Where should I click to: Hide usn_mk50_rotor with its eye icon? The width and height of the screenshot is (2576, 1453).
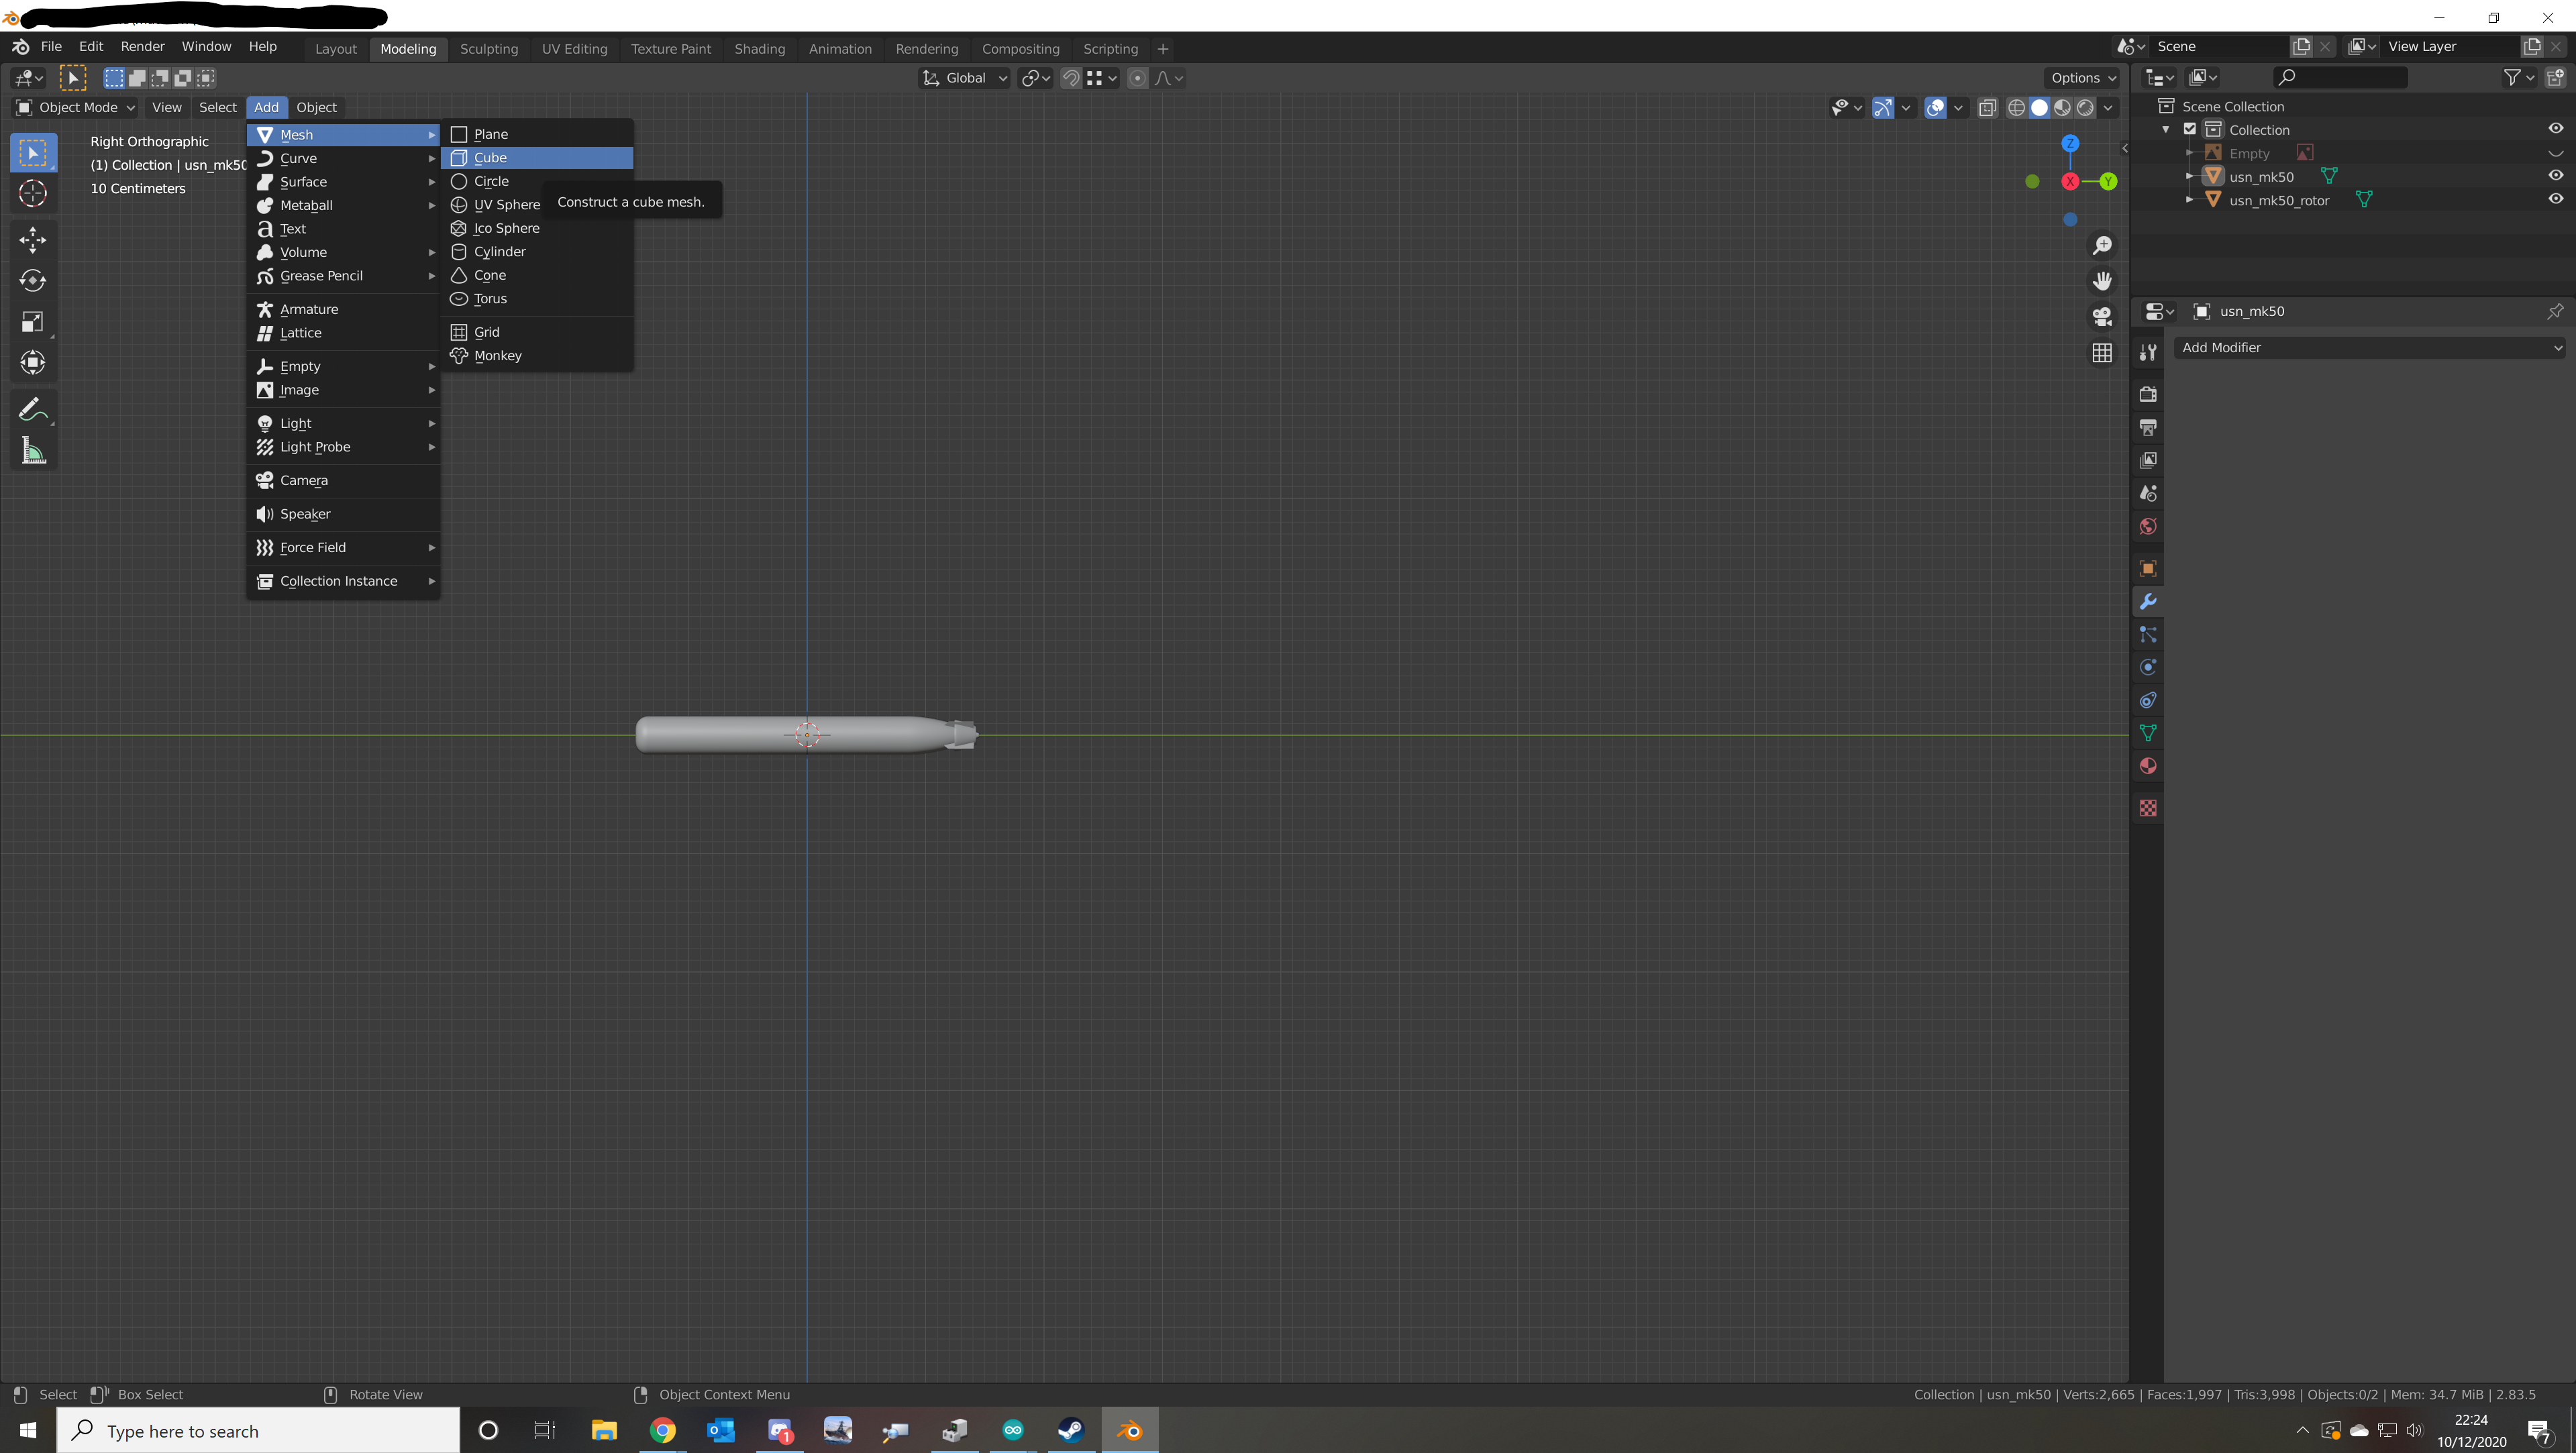[2555, 199]
